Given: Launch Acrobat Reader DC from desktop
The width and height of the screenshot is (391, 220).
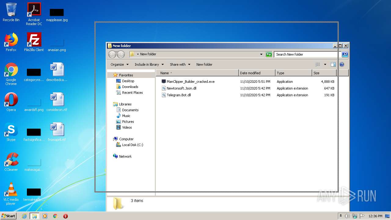Looking at the screenshot, I should pyautogui.click(x=34, y=14).
